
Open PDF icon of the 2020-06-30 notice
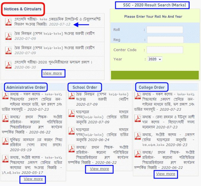coord(8,65)
